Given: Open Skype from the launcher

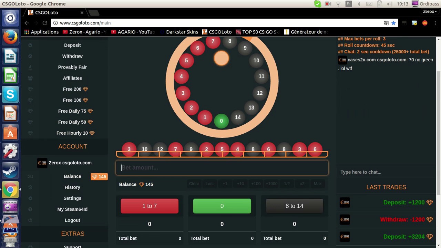Looking at the screenshot, I should click(10, 94).
